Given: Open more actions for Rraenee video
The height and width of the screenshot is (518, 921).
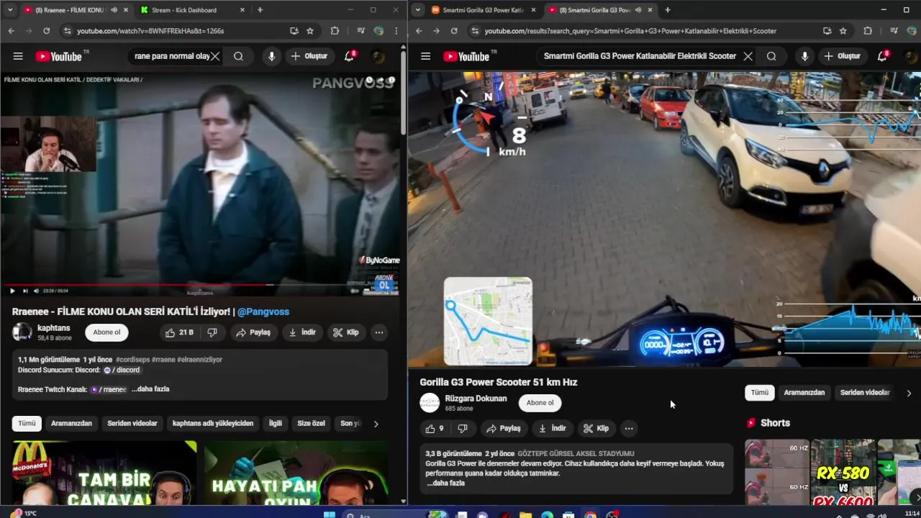Looking at the screenshot, I should [378, 332].
